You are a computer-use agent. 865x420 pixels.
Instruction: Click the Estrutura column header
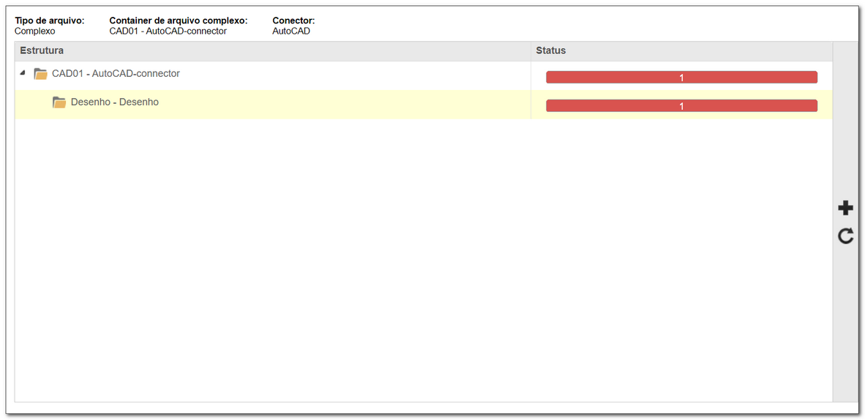tap(272, 50)
